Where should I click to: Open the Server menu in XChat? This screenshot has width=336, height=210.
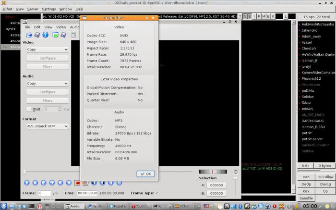click(33, 9)
